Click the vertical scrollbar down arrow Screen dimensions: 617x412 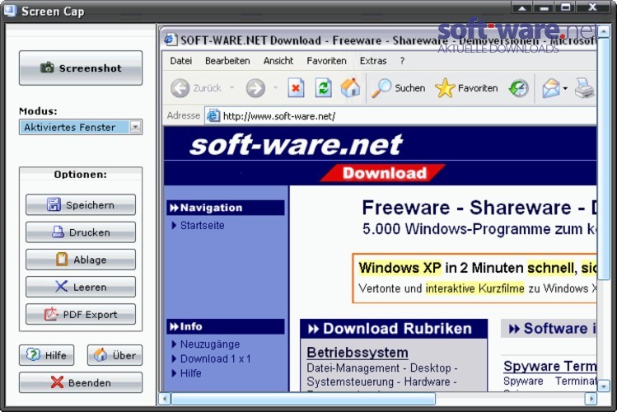(604, 386)
